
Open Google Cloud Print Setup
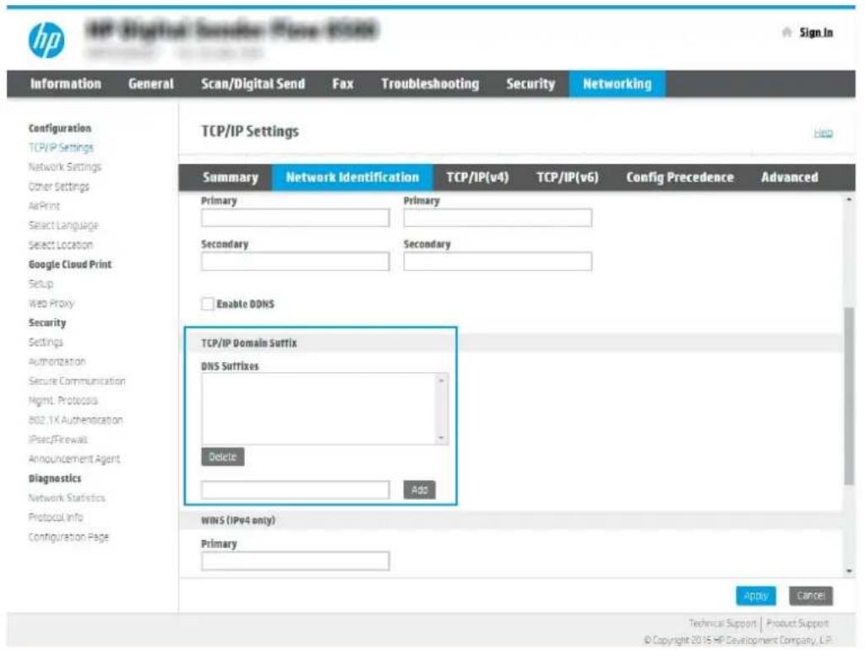click(x=41, y=284)
